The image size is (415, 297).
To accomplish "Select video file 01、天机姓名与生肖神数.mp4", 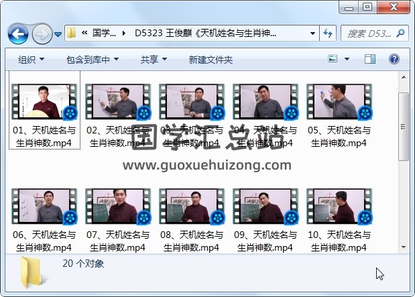I will point(44,102).
